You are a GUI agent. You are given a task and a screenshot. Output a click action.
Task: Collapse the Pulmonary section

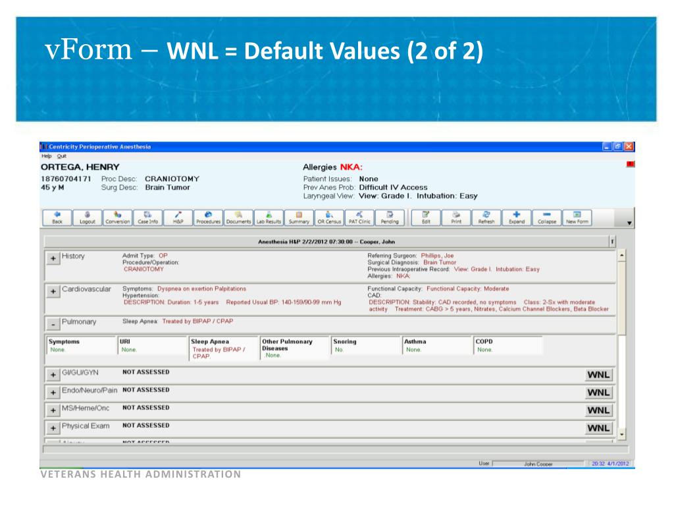(53, 324)
